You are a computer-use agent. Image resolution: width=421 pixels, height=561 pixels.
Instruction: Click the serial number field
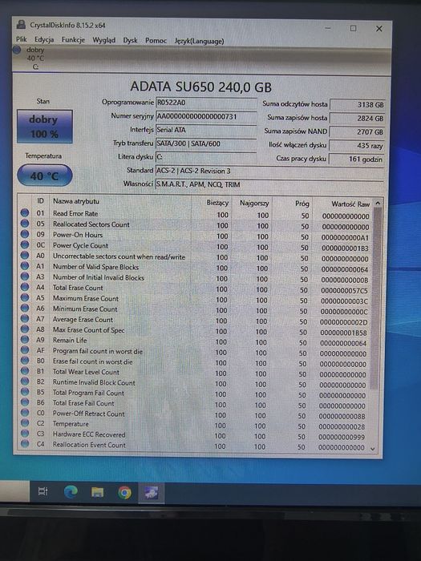click(x=206, y=116)
